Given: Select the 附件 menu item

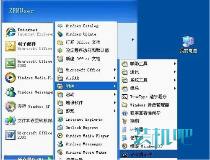Looking at the screenshot, I should (x=86, y=86).
